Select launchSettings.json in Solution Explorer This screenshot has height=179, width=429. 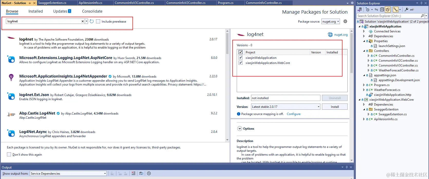pyautogui.click(x=392, y=46)
